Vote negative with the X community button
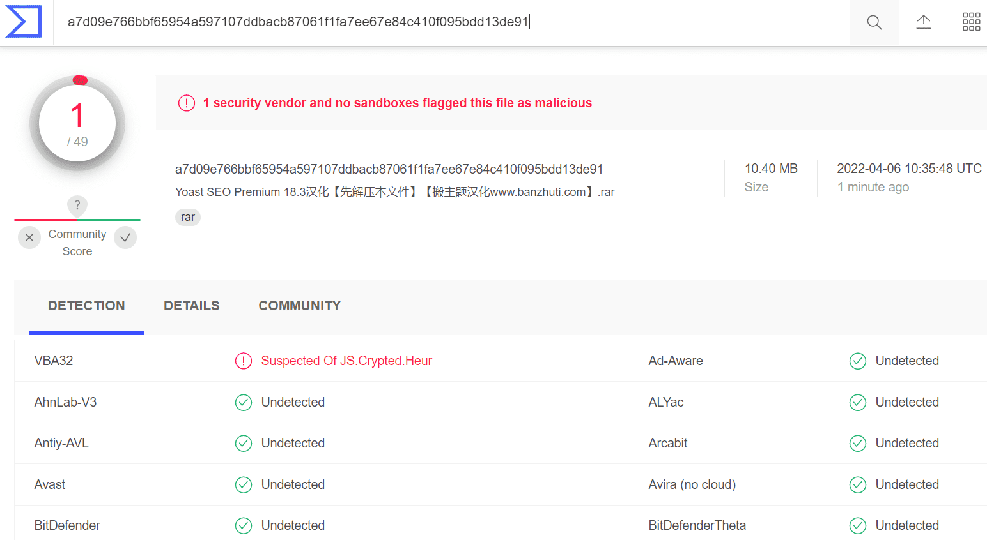The height and width of the screenshot is (540, 987). (x=29, y=237)
